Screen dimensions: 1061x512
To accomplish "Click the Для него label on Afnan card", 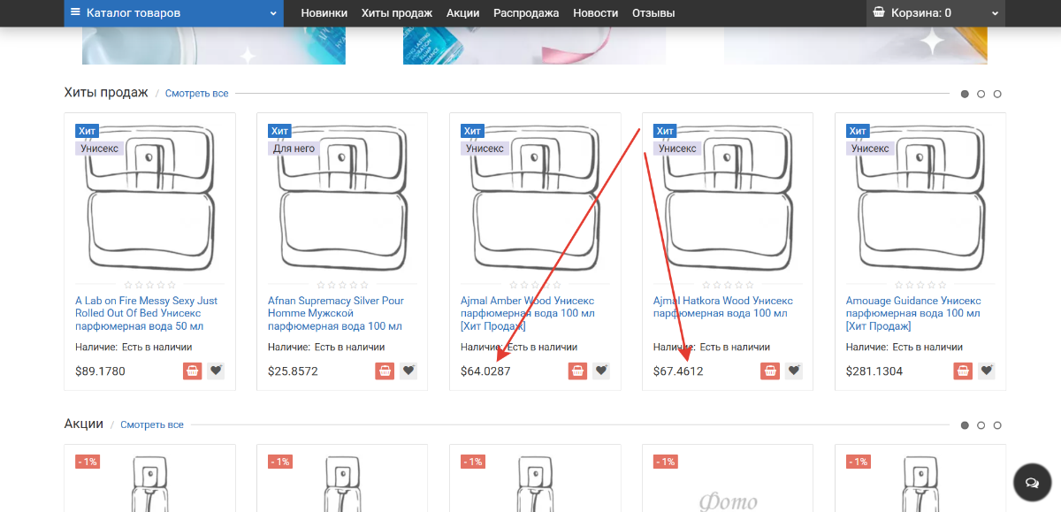I will [294, 149].
